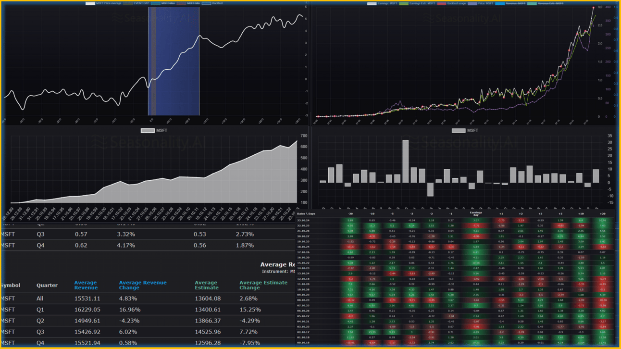Sort by Average Revenue Change column header
Screen dimensions: 621x349
[143, 285]
